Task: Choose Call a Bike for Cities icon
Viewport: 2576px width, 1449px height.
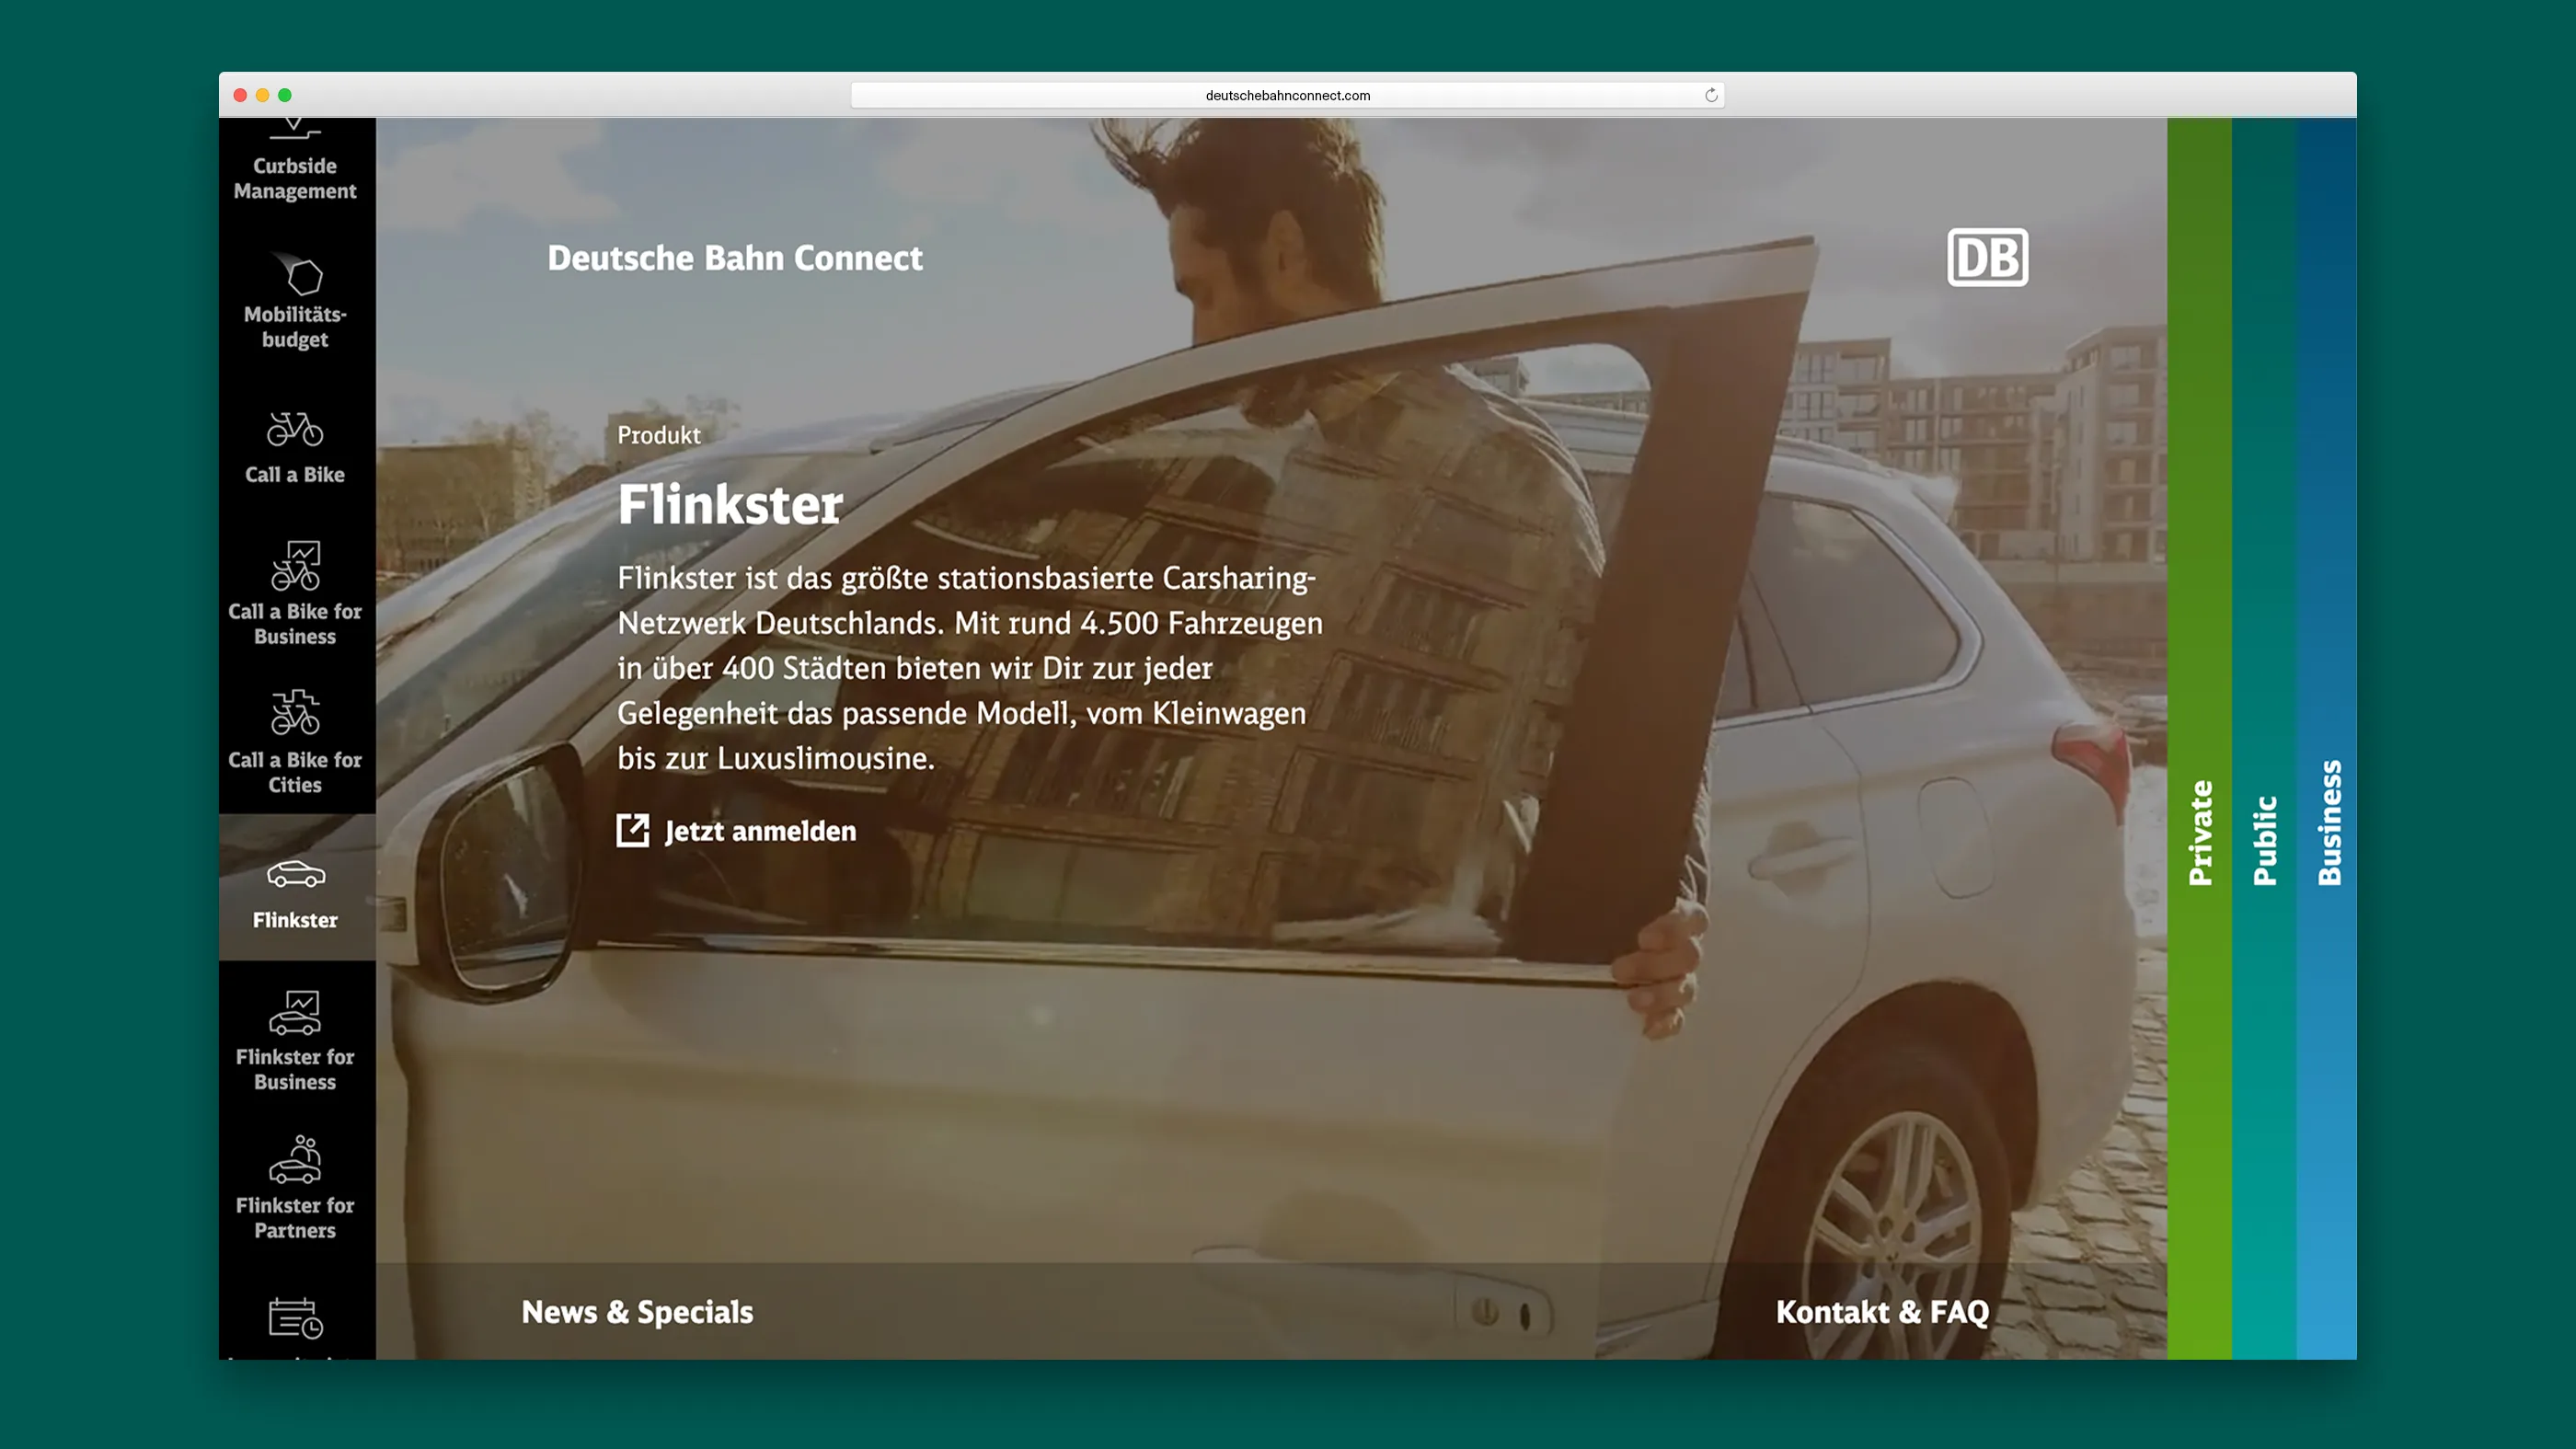Action: pos(296,712)
